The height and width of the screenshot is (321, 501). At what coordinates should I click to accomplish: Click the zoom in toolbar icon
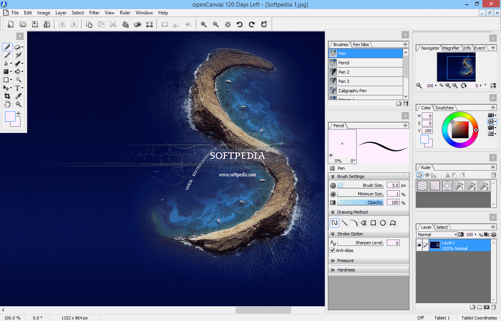pyautogui.click(x=204, y=24)
